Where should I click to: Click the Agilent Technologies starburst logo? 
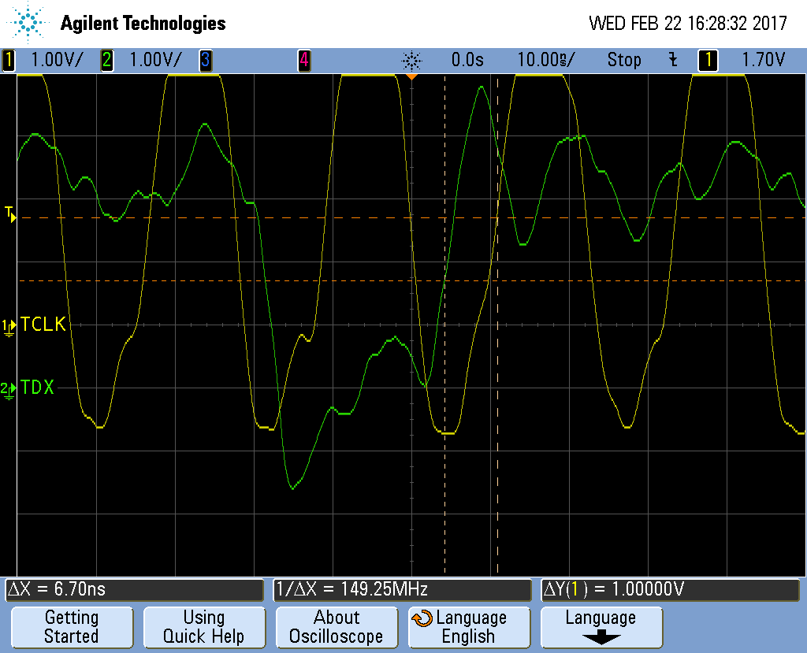tap(28, 23)
